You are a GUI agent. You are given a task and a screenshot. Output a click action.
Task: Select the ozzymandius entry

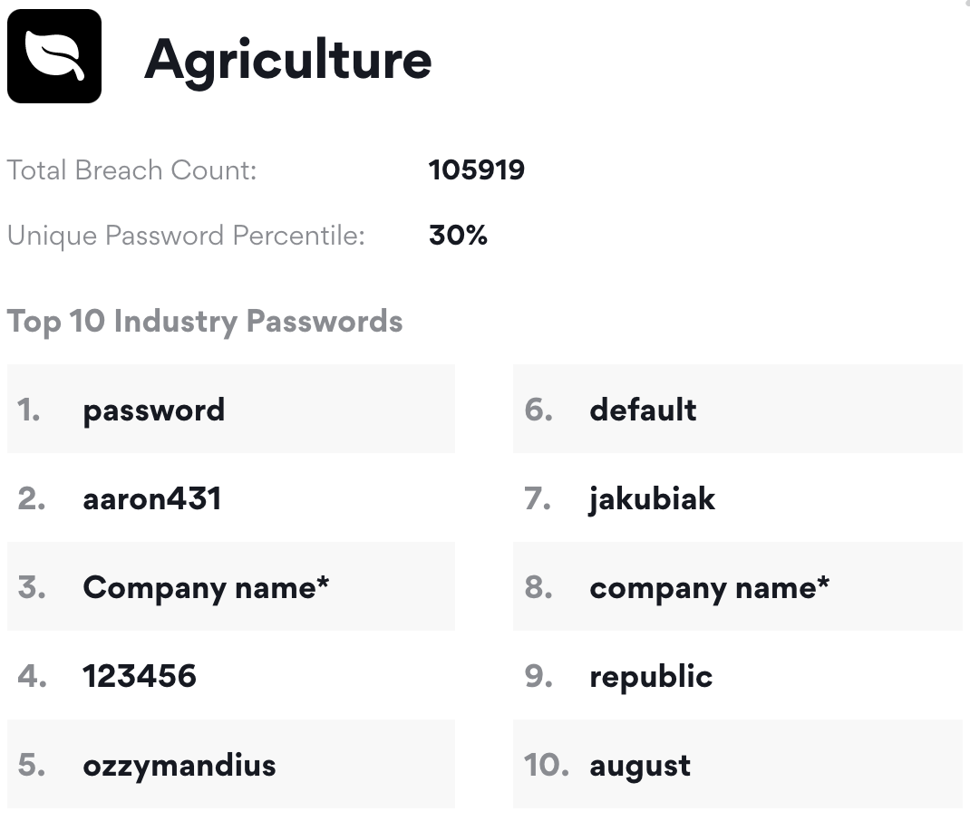pyautogui.click(x=231, y=764)
